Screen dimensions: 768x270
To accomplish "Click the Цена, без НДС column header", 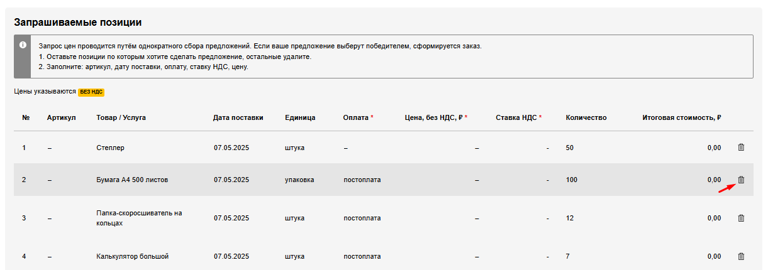I will coord(433,117).
